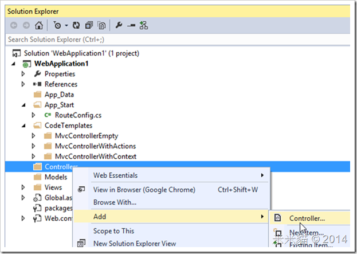Click the Forward navigation arrow in toolbar

click(26, 25)
